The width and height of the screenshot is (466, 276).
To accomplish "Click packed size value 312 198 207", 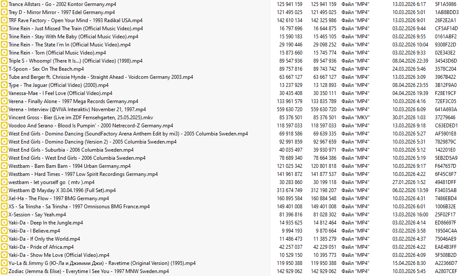I will (x=324, y=190).
